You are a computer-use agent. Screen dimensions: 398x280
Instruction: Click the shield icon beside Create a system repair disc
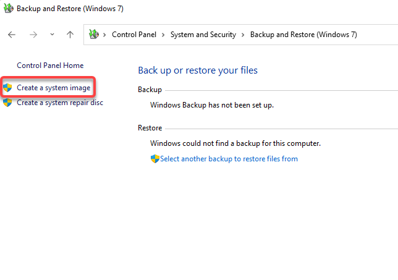(8, 103)
